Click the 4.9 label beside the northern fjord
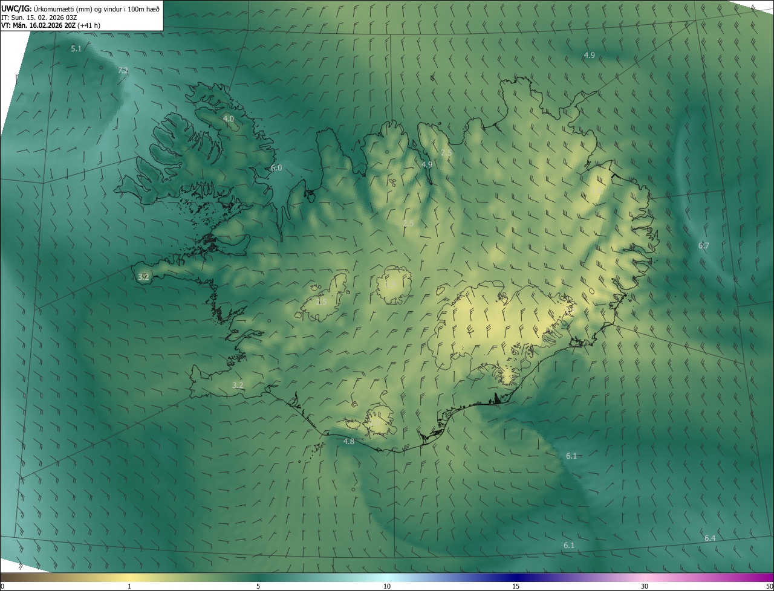 point(427,164)
